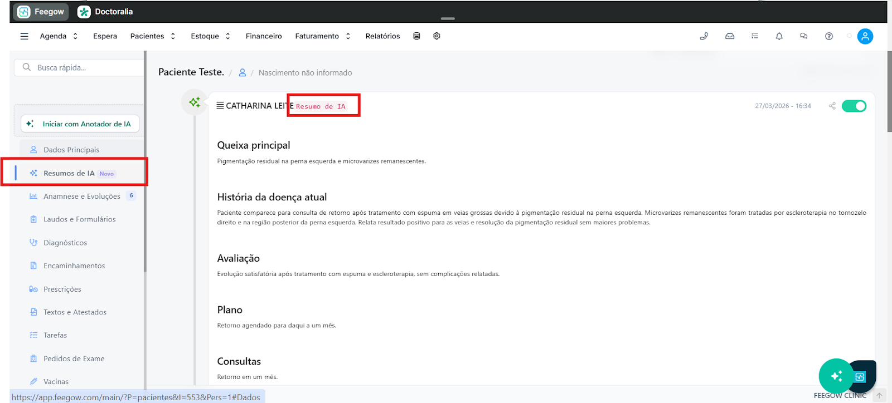This screenshot has height=403, width=892.
Task: Share the AI summary with the share icon
Action: pyautogui.click(x=832, y=106)
